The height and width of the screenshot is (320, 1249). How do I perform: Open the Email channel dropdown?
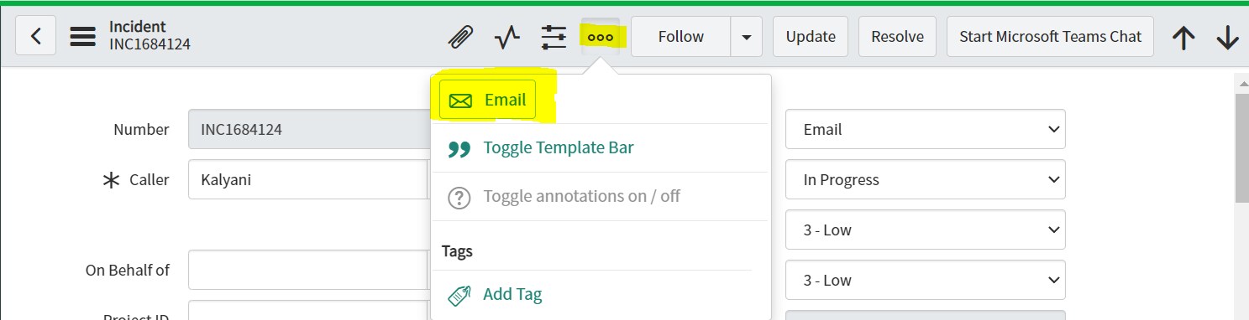pos(925,130)
